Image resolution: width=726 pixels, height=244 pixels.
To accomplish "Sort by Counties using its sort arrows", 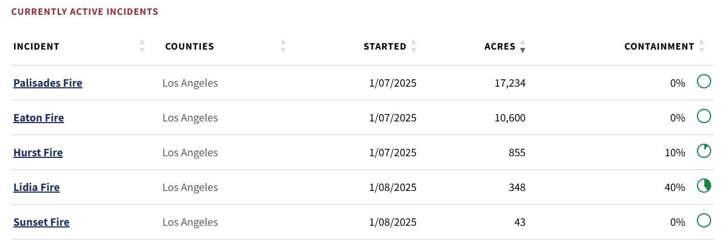I will 283,46.
